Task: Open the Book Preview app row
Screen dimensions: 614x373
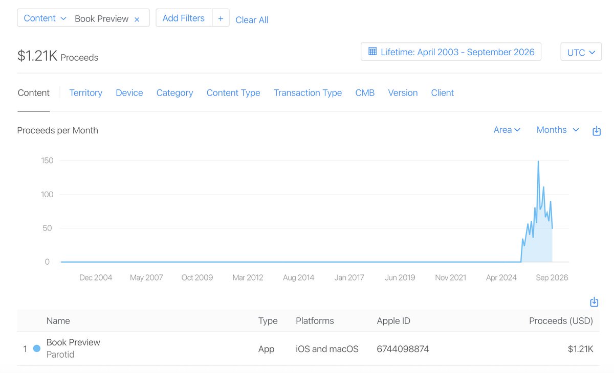Action: (309, 348)
